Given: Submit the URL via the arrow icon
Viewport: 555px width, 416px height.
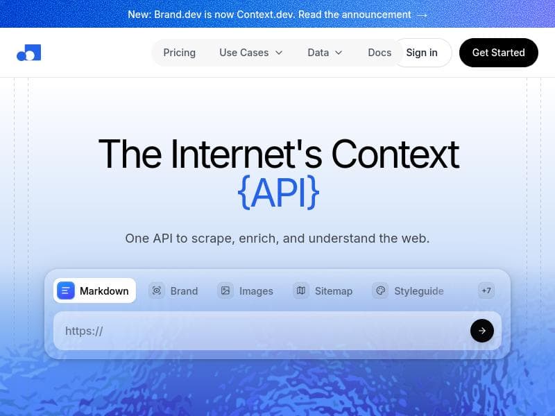Looking at the screenshot, I should [482, 331].
